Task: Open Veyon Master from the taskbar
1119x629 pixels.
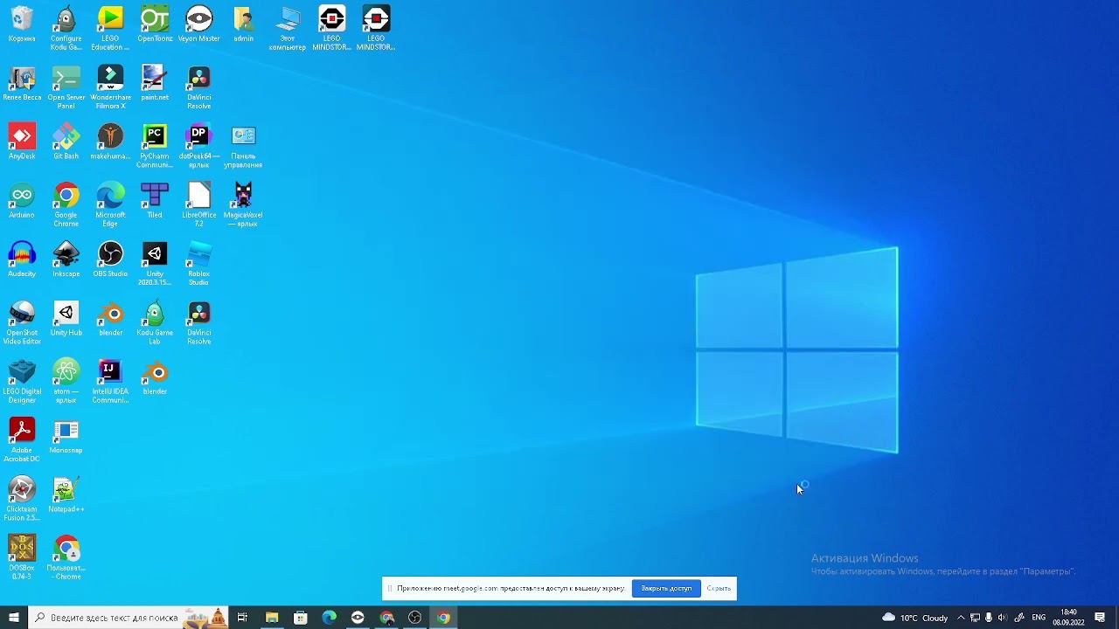Action: pyautogui.click(x=358, y=618)
